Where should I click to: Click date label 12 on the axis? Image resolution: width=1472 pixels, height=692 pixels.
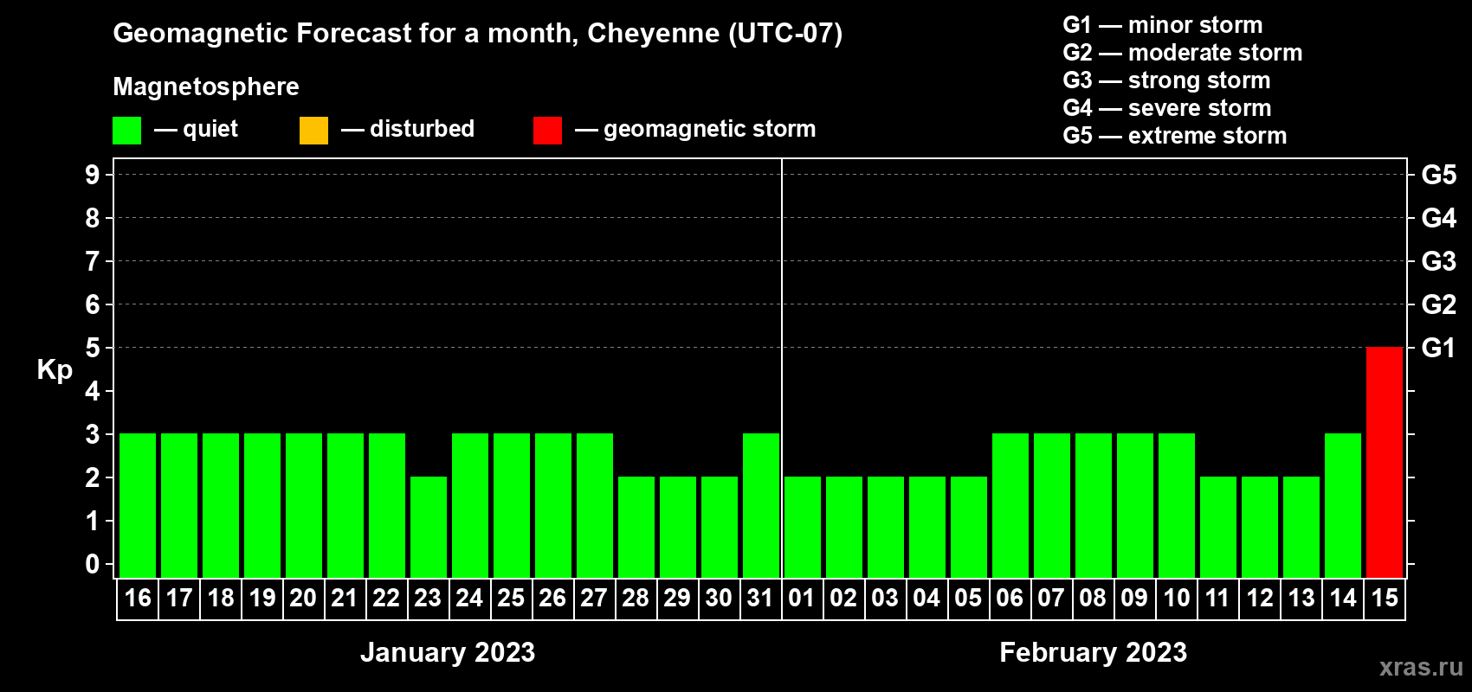(1260, 598)
